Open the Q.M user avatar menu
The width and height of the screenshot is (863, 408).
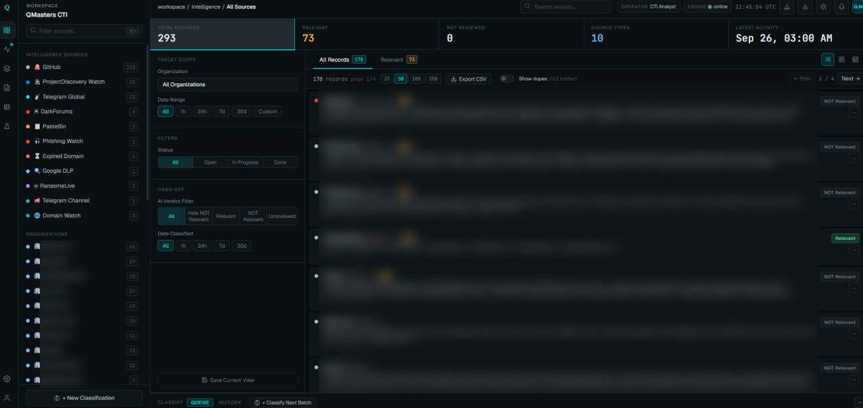click(x=858, y=7)
